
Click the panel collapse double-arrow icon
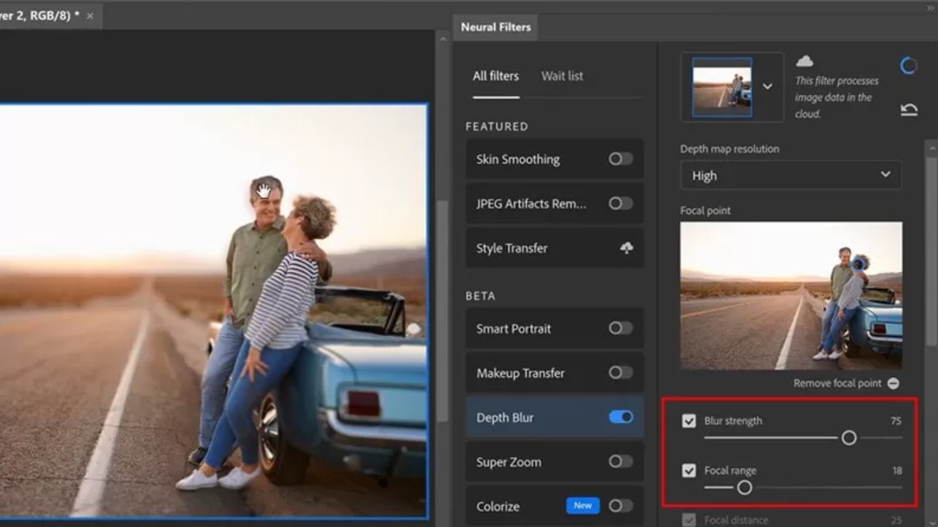click(x=929, y=7)
